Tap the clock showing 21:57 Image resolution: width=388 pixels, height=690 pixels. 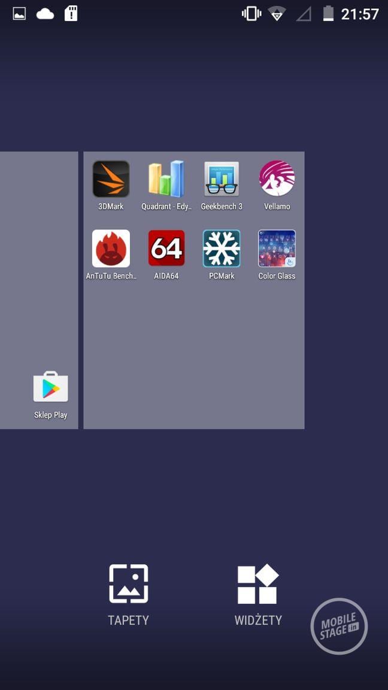pyautogui.click(x=360, y=14)
